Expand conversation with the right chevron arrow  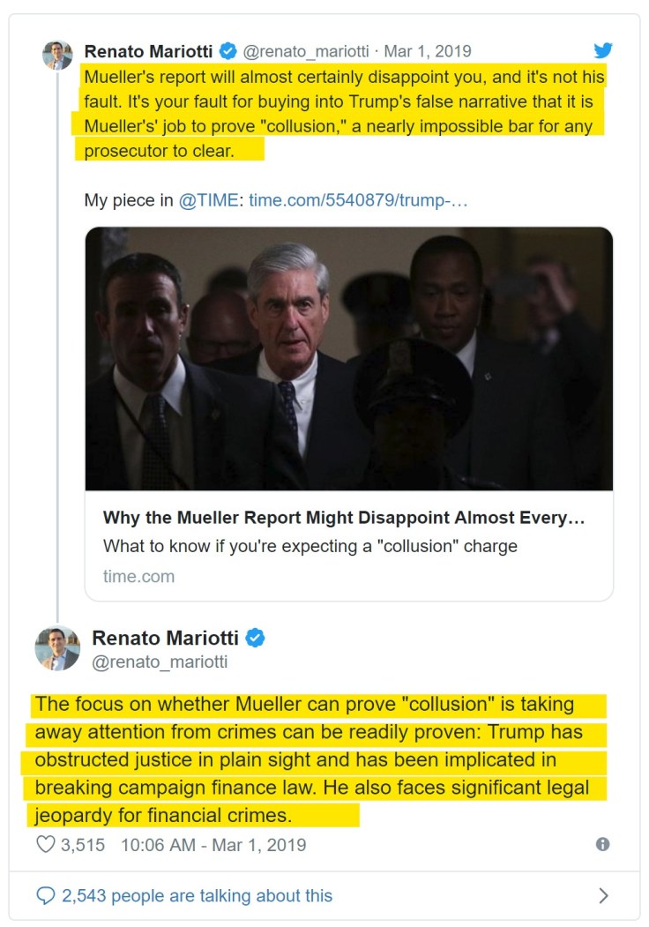tap(603, 895)
